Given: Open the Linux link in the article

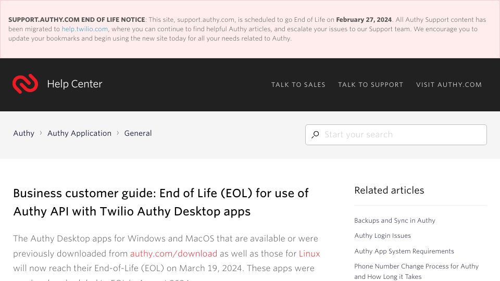Looking at the screenshot, I should (x=309, y=253).
